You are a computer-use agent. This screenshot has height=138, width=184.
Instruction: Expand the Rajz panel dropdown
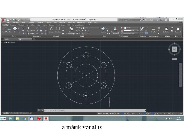[x=14, y=36]
